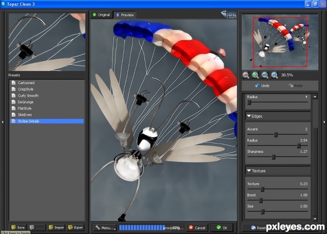This screenshot has width=327, height=234.
Task: Switch to the Preview tab
Action: click(125, 15)
